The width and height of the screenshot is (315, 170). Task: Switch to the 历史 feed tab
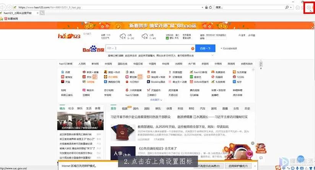[247, 108]
